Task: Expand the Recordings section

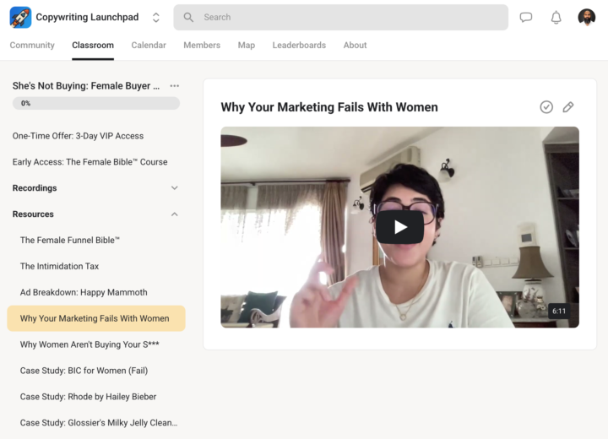Action: (95, 188)
